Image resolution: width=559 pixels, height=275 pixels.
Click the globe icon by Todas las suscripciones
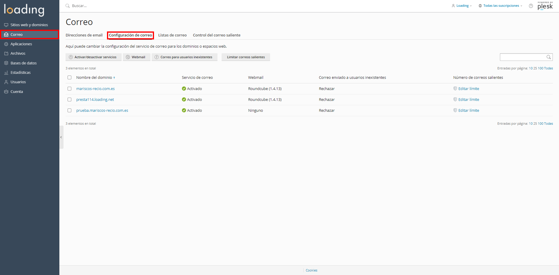pyautogui.click(x=480, y=6)
